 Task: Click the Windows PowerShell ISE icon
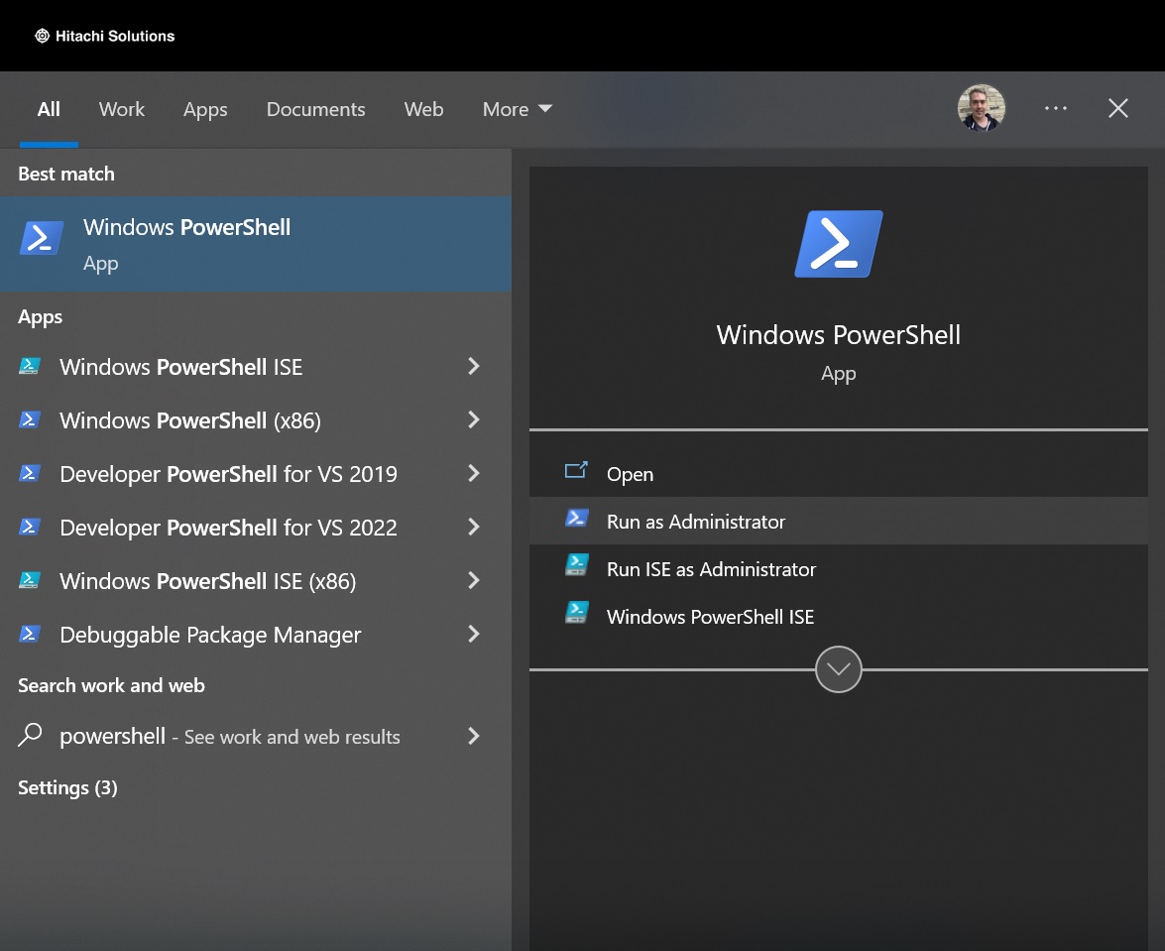[30, 366]
